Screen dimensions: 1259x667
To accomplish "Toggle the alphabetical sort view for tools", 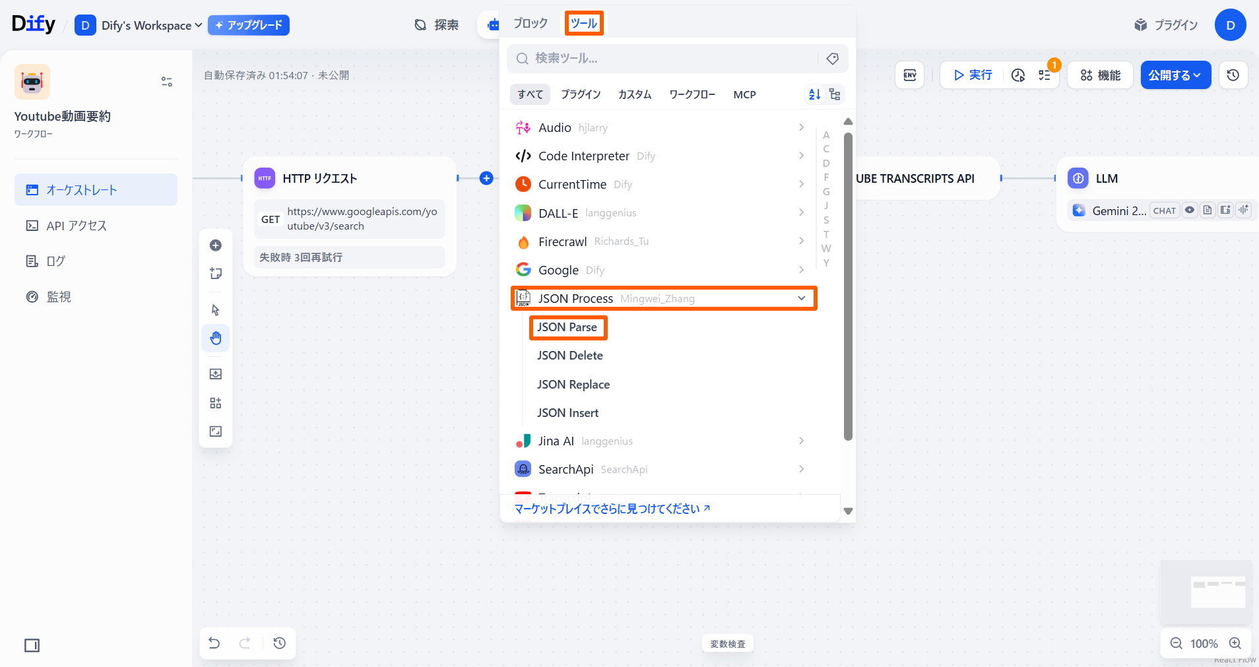I will point(815,94).
